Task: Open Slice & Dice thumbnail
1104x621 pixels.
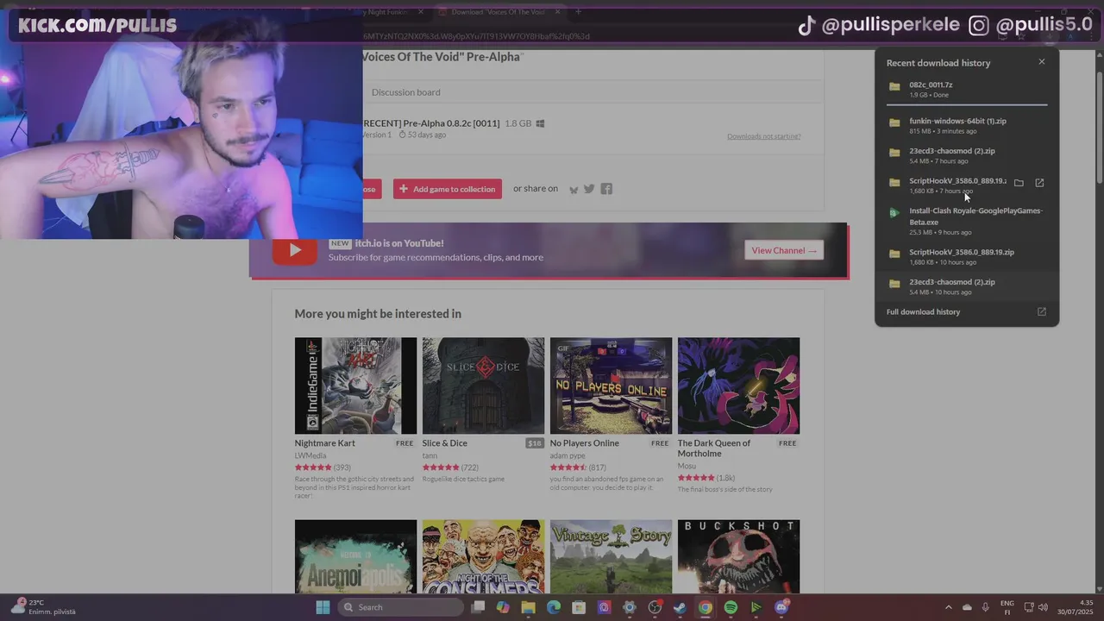Action: point(483,386)
